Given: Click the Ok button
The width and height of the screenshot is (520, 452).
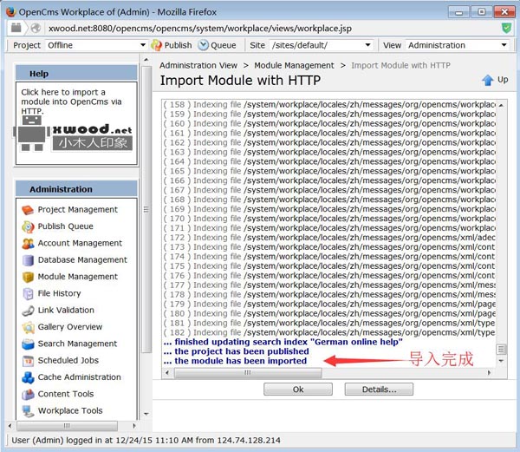Looking at the screenshot, I should (298, 390).
